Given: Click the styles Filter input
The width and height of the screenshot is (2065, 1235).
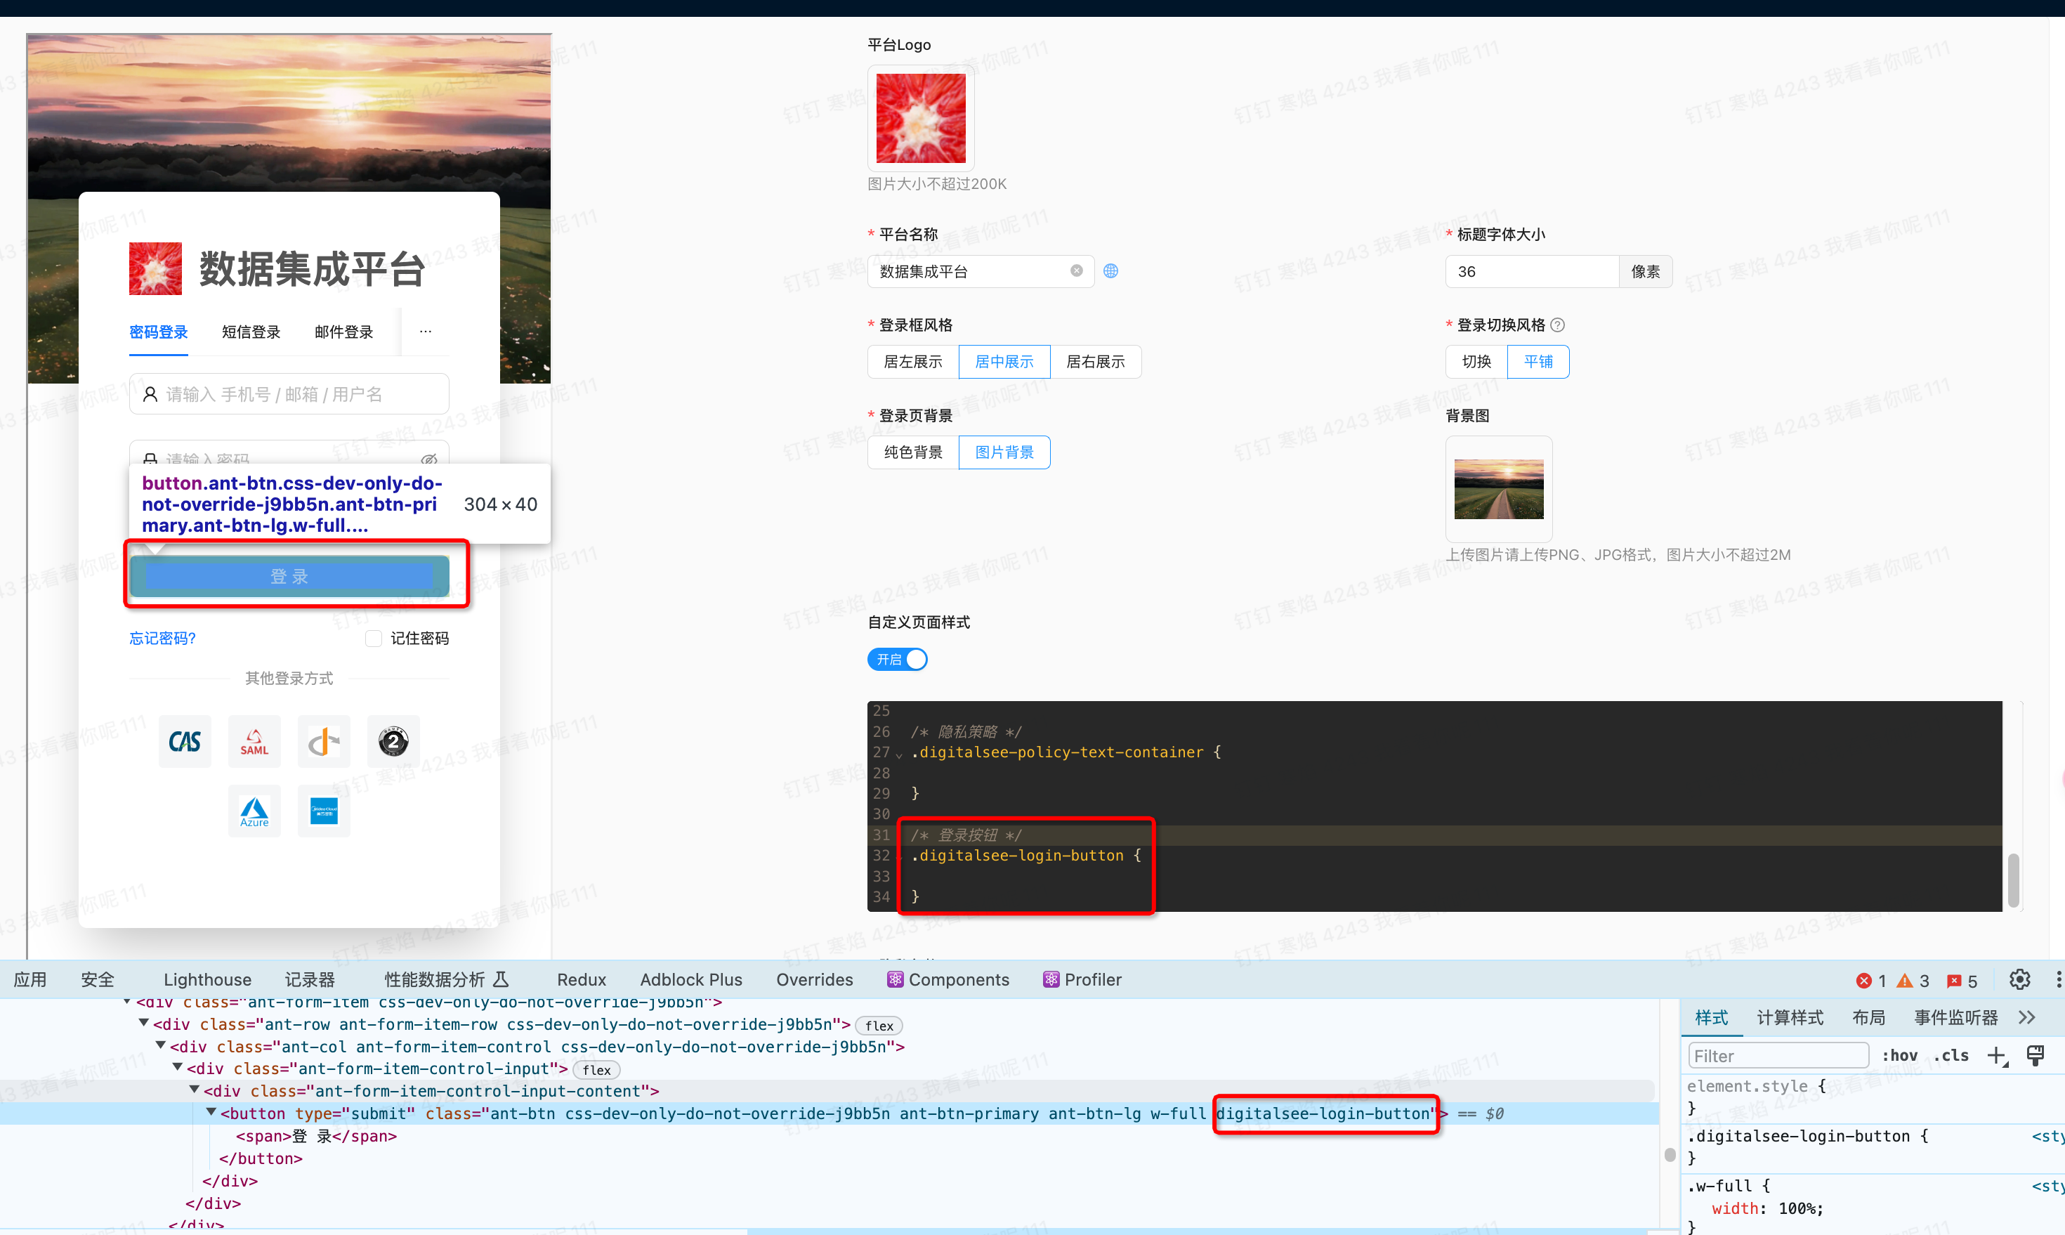Looking at the screenshot, I should (1779, 1056).
